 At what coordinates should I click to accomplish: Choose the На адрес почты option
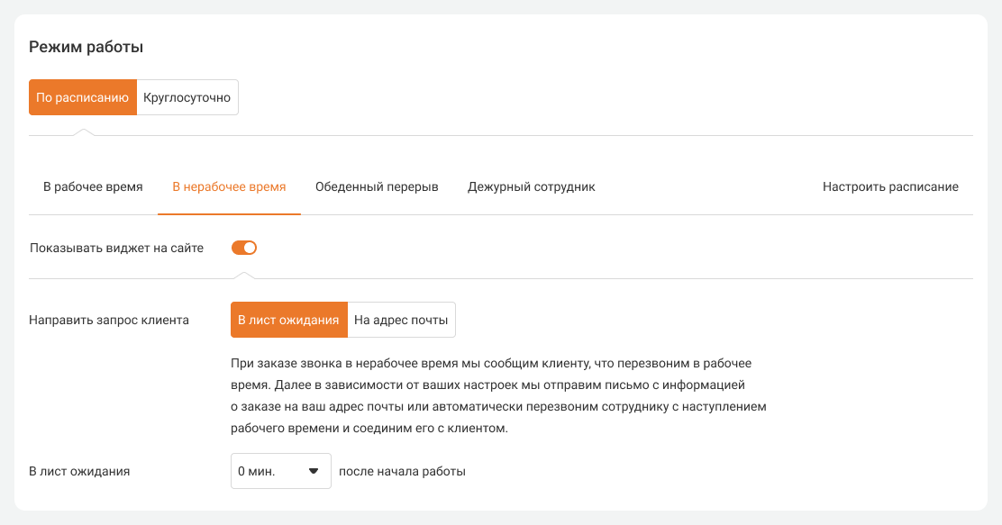point(401,320)
